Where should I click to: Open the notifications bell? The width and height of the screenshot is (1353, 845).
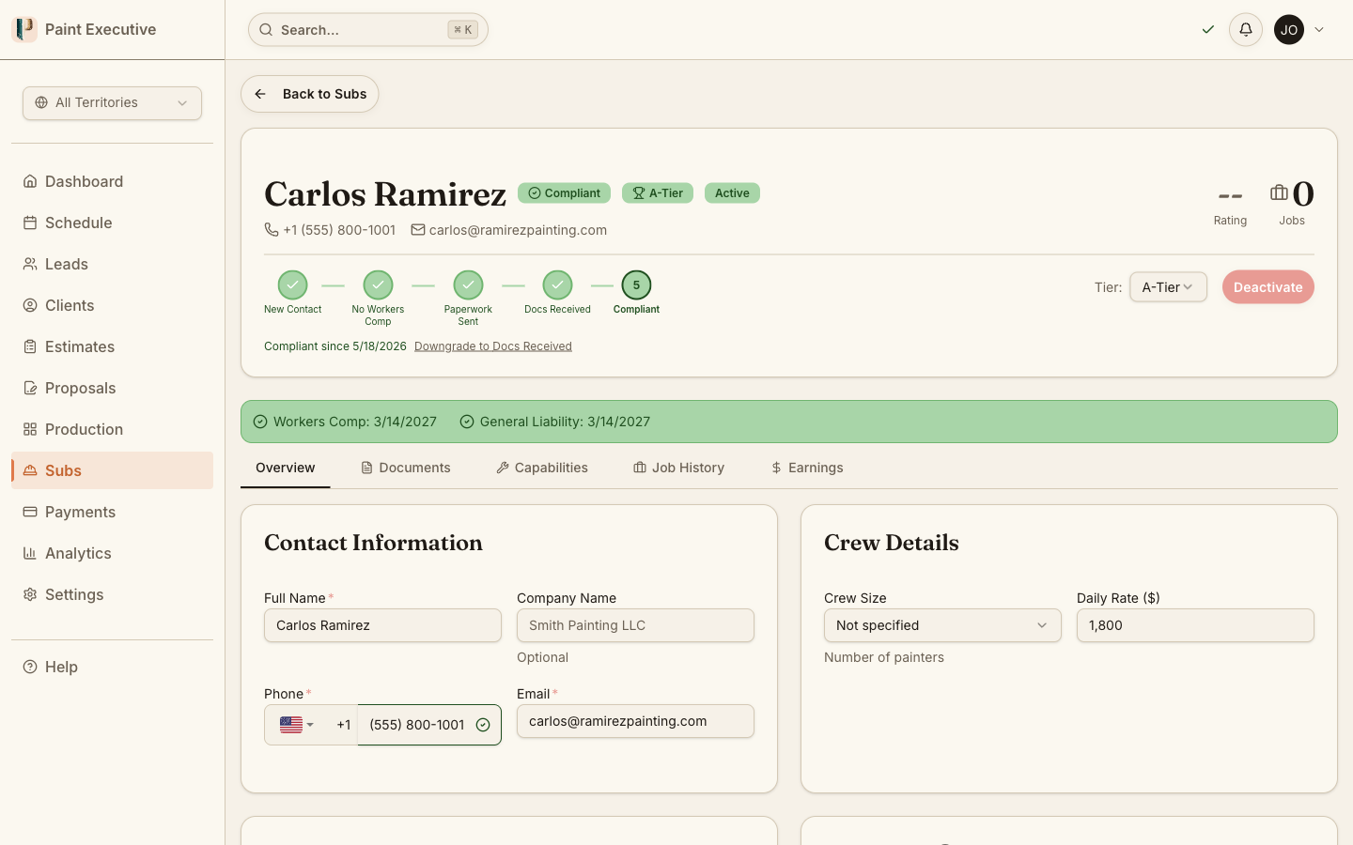(x=1246, y=29)
